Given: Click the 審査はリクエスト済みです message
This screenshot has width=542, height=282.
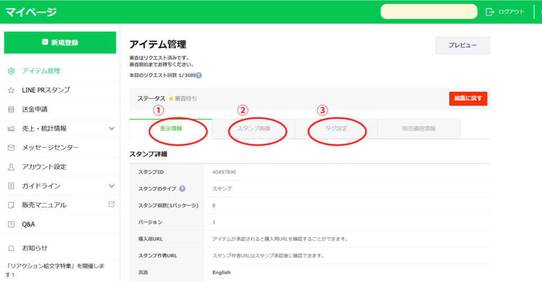Looking at the screenshot, I should click(159, 58).
